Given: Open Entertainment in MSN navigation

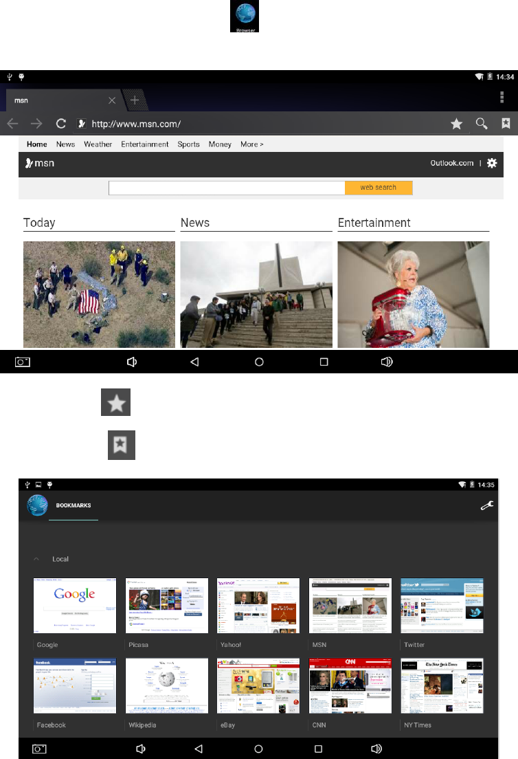Looking at the screenshot, I should click(145, 144).
